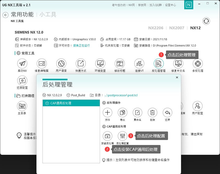Click the 加入QQ群 link

155,5
